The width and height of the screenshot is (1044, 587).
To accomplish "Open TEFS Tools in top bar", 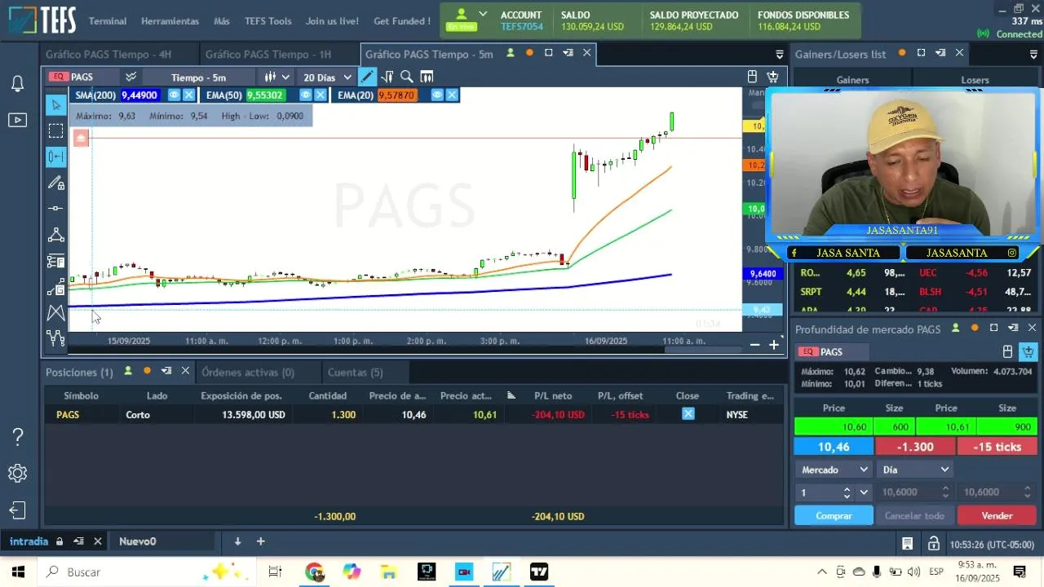I will click(268, 21).
